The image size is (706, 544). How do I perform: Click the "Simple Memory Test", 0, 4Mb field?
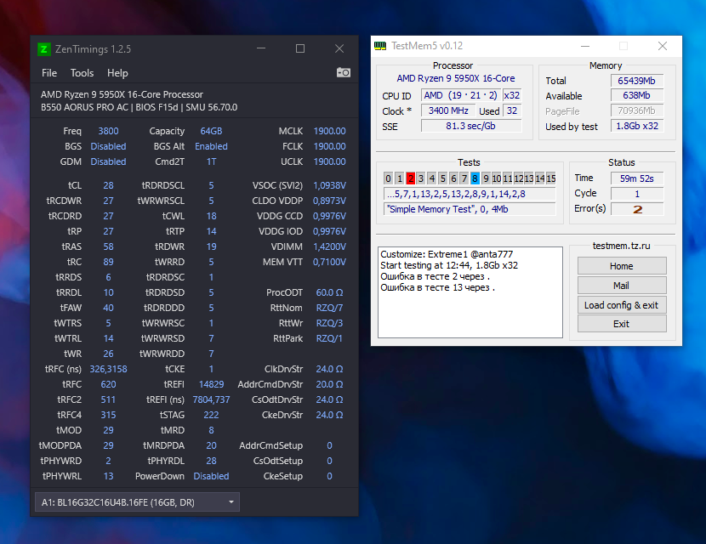click(470, 209)
